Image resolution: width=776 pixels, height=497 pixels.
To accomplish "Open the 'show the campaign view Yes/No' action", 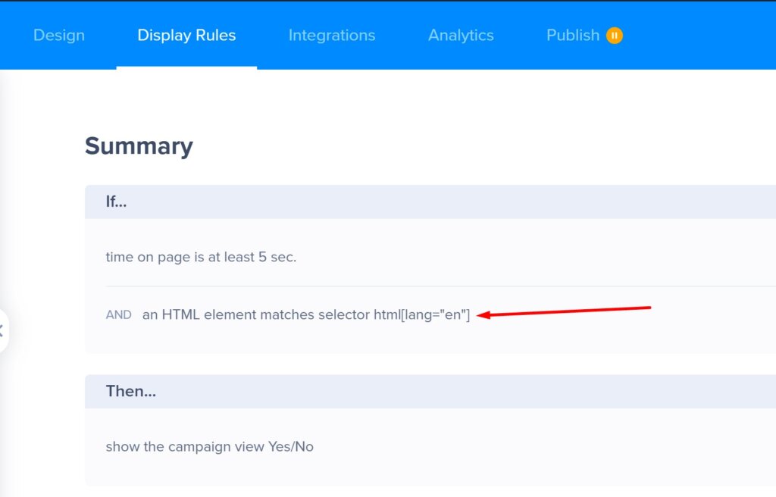I will pyautogui.click(x=208, y=447).
